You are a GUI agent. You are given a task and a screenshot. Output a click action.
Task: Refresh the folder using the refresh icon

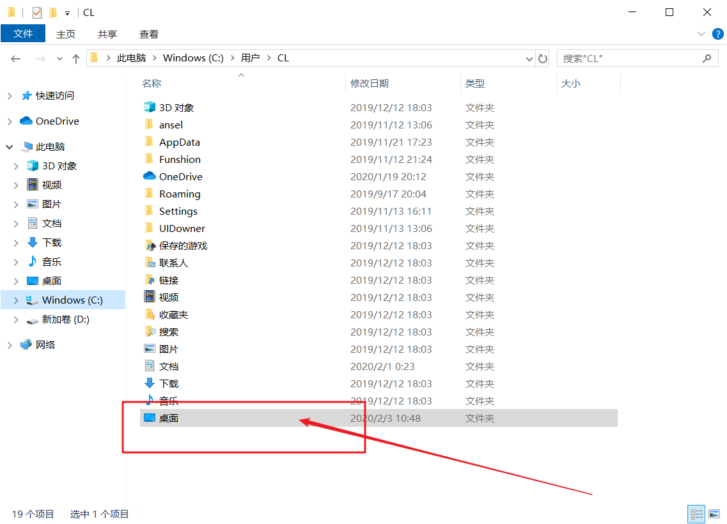point(543,58)
